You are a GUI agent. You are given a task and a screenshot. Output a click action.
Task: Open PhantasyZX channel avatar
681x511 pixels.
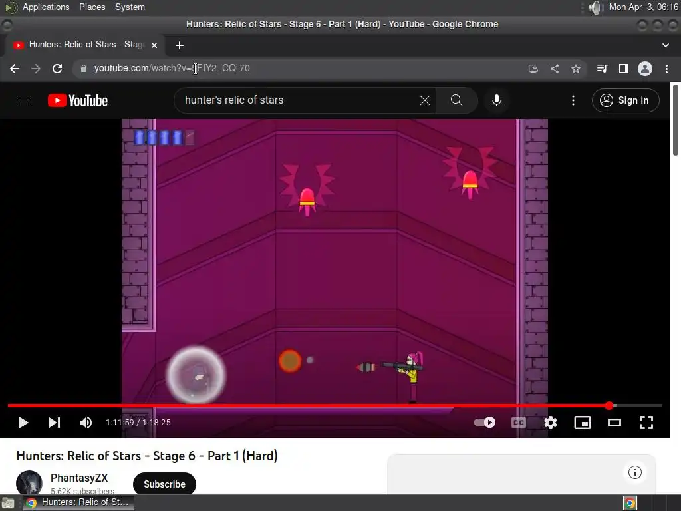29,483
